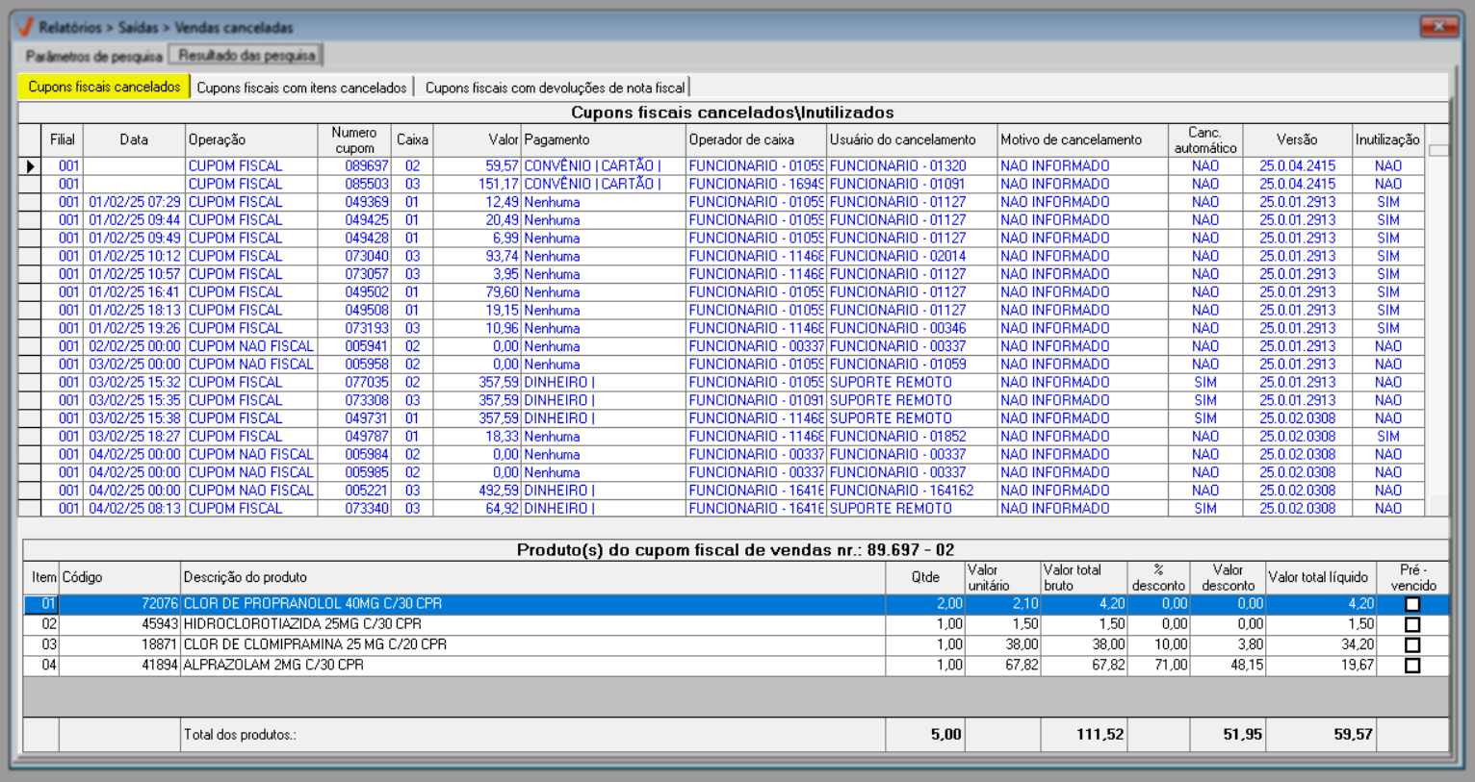Click the Descrição do produto column header

pos(246,577)
